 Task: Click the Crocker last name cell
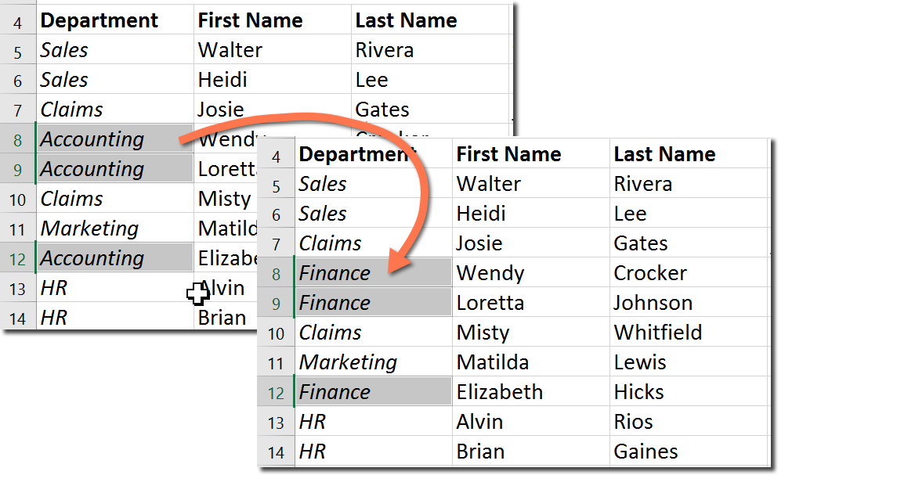[650, 273]
